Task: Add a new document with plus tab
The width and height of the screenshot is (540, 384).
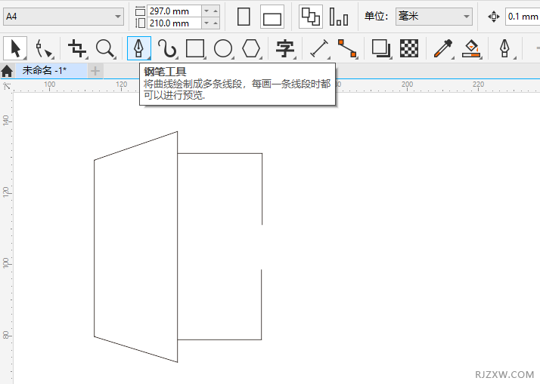Action: click(x=95, y=71)
